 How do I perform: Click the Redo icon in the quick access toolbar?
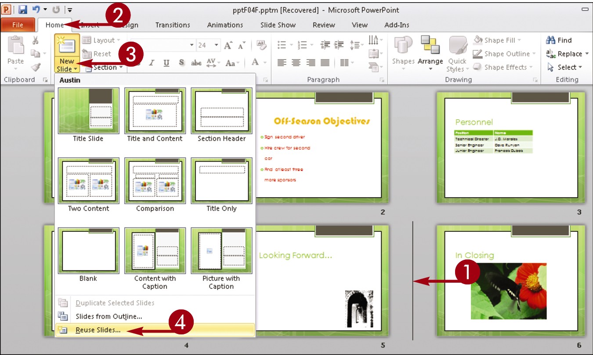[57, 10]
